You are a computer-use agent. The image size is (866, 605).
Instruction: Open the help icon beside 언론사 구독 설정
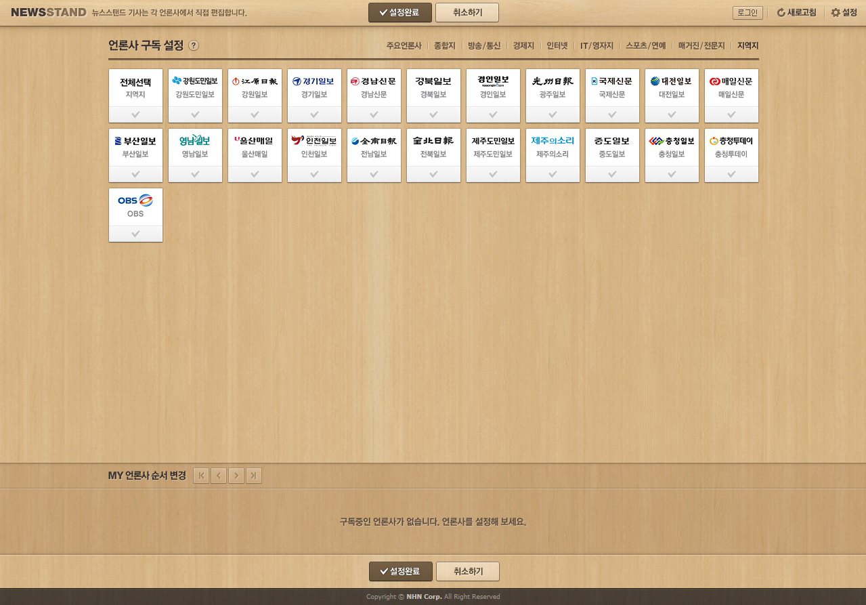point(194,45)
